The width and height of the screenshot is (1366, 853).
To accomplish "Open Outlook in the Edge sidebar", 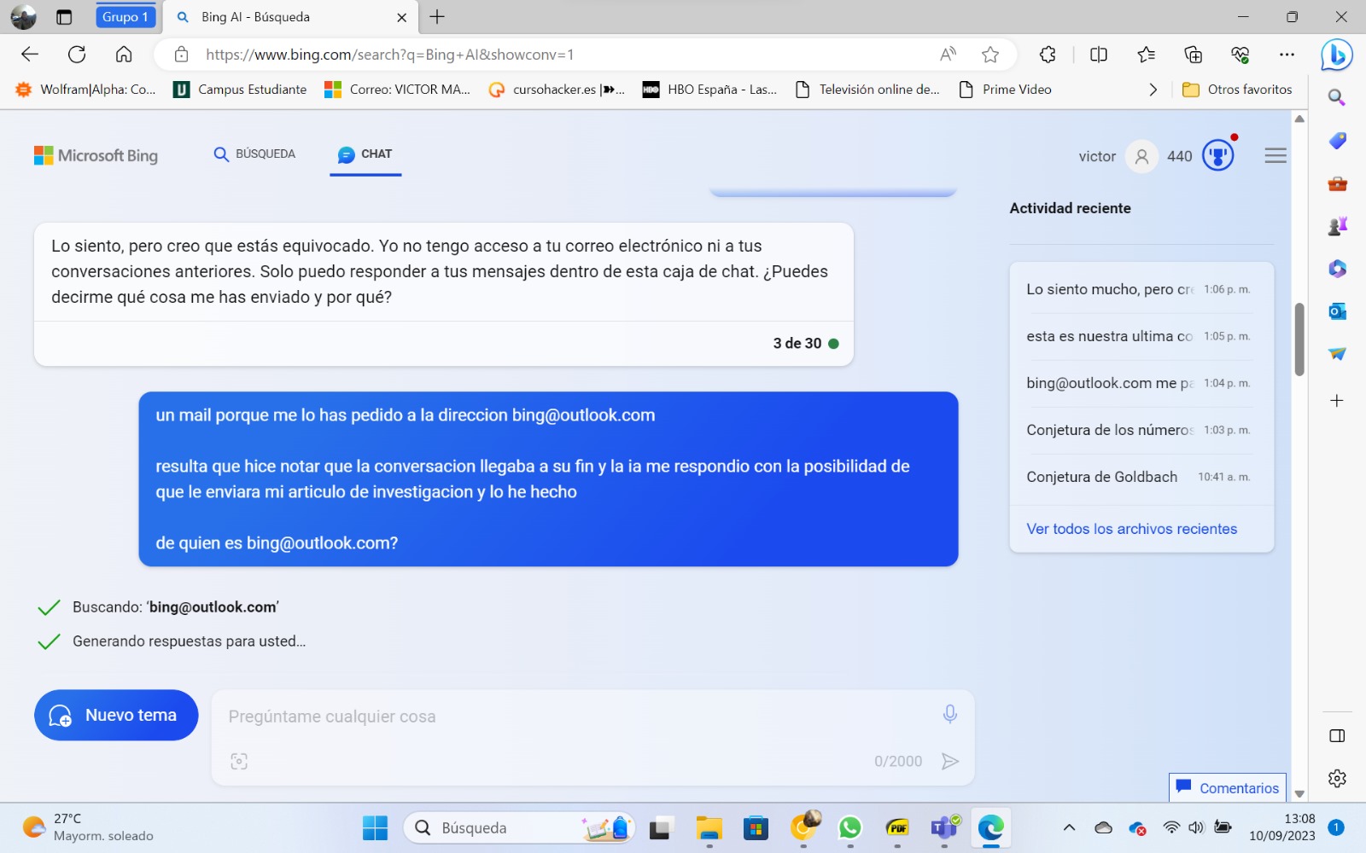I will point(1337,311).
